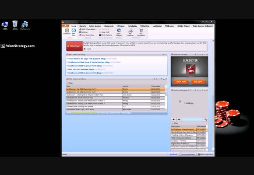Select HUD Options Popup Designer tutorial row
This screenshot has height=175, width=254.
[188, 129]
